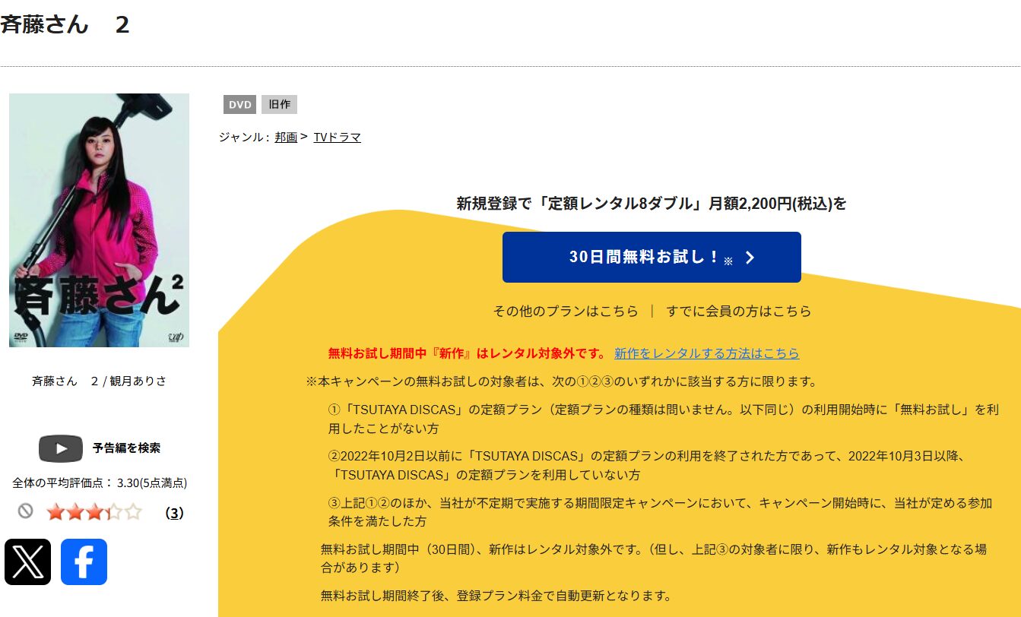Viewport: 1021px width, 617px height.
Task: Click the 全体の平均評価点 3.30 text
Action: (100, 483)
